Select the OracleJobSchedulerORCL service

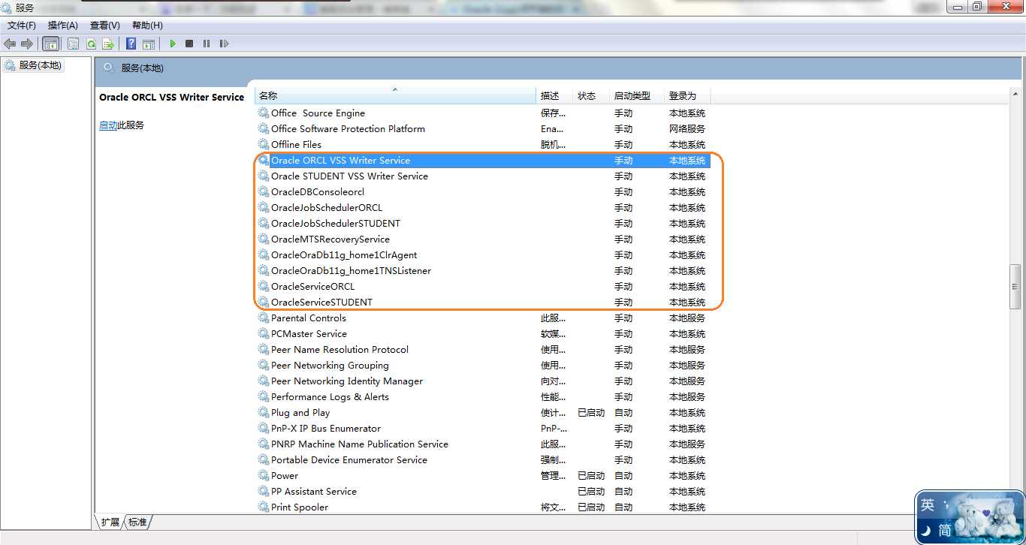click(x=483, y=207)
